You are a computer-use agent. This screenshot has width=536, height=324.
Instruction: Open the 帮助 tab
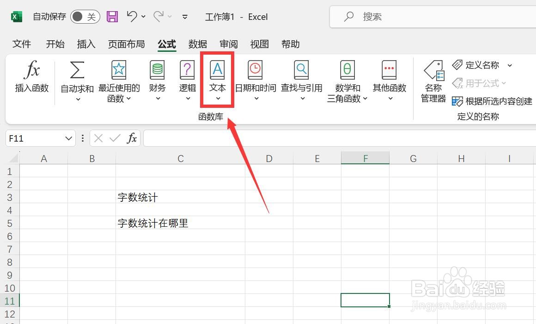tap(291, 44)
